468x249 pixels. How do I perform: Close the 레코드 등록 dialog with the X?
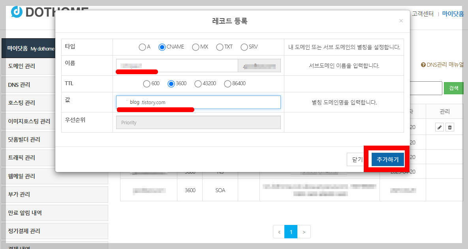401,21
